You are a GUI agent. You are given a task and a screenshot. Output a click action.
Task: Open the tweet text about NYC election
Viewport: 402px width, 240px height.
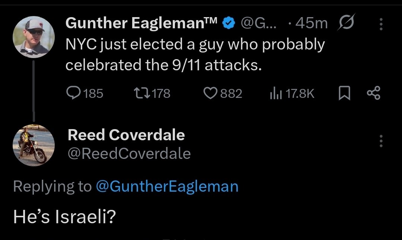pyautogui.click(x=195, y=54)
